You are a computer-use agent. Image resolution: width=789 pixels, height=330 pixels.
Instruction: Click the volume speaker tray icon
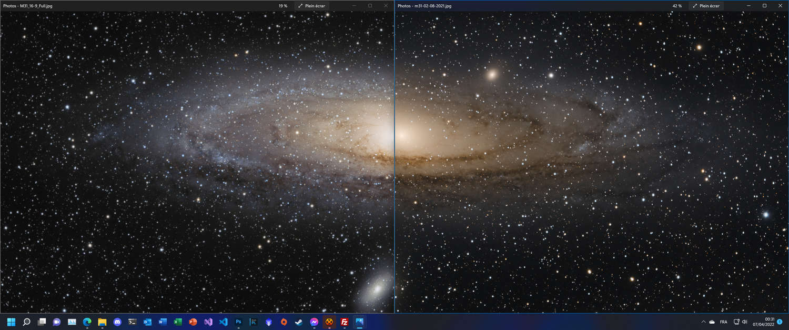point(744,322)
